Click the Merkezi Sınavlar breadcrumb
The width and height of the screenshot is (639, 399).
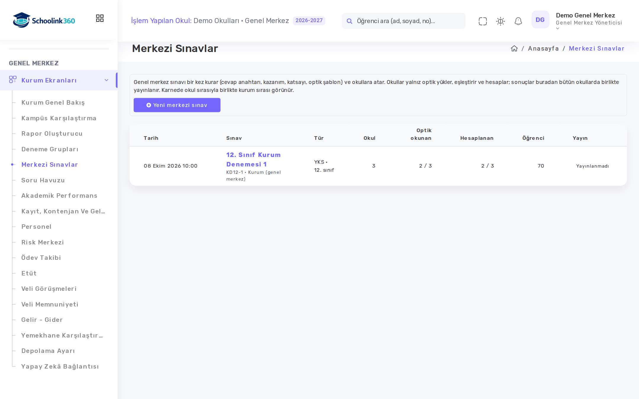596,48
